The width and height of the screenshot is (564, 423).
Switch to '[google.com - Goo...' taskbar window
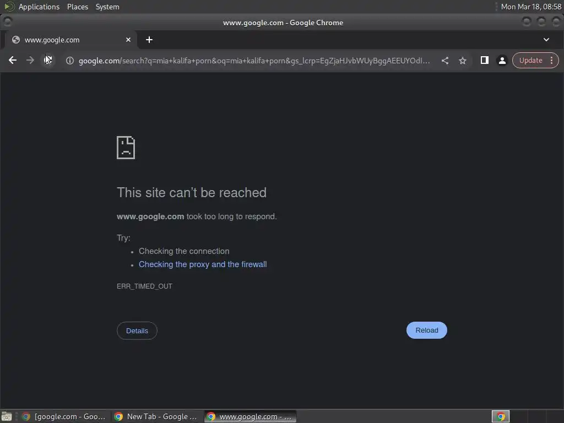click(64, 416)
